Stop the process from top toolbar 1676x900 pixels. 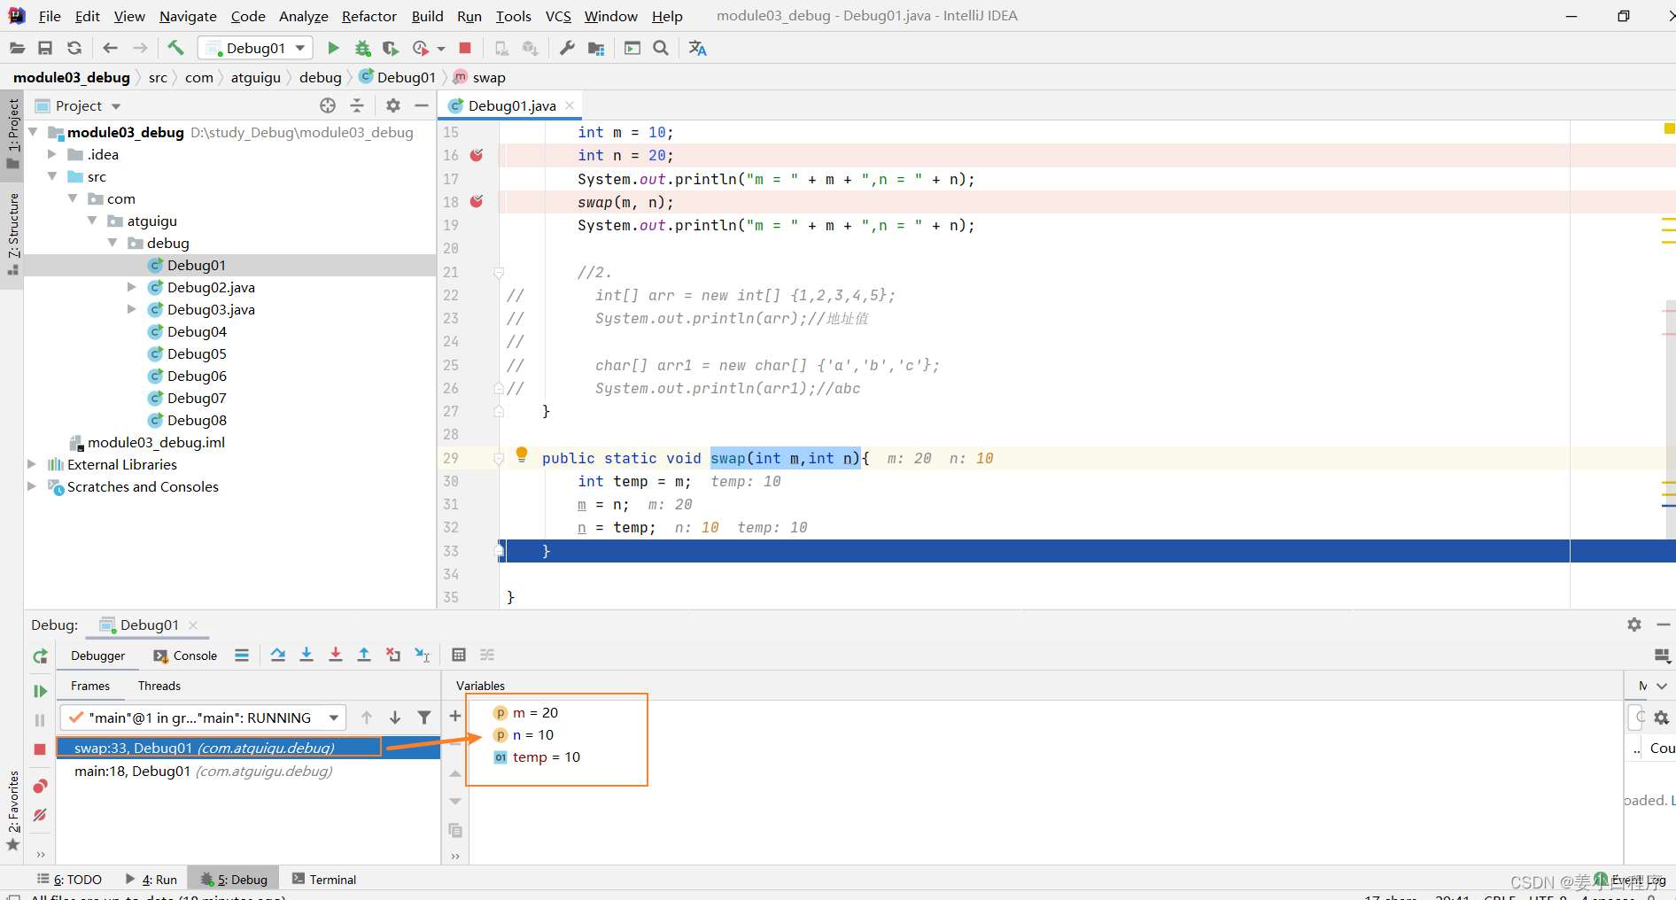pyautogui.click(x=465, y=48)
